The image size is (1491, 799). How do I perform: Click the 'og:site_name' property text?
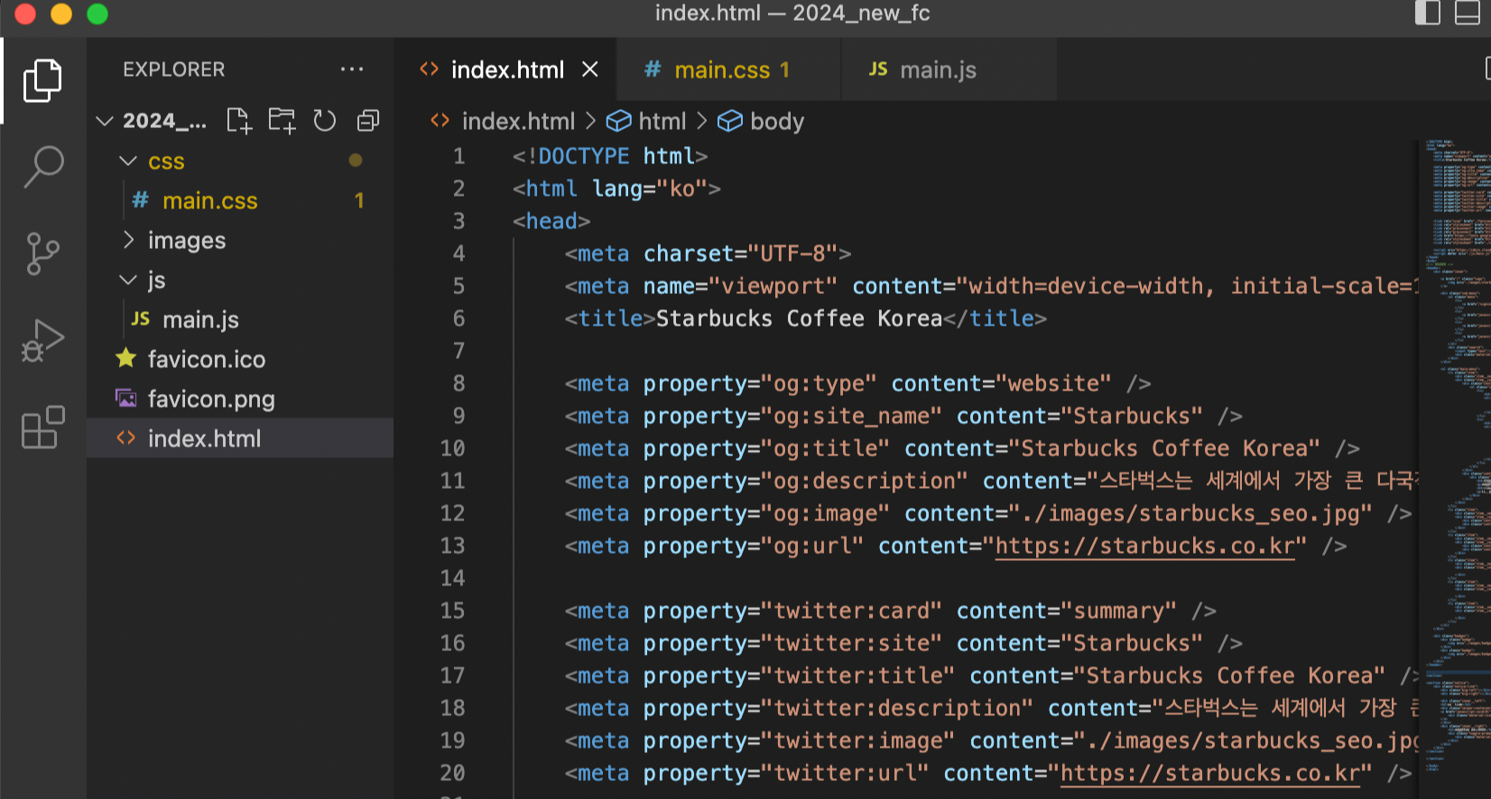pyautogui.click(x=851, y=416)
